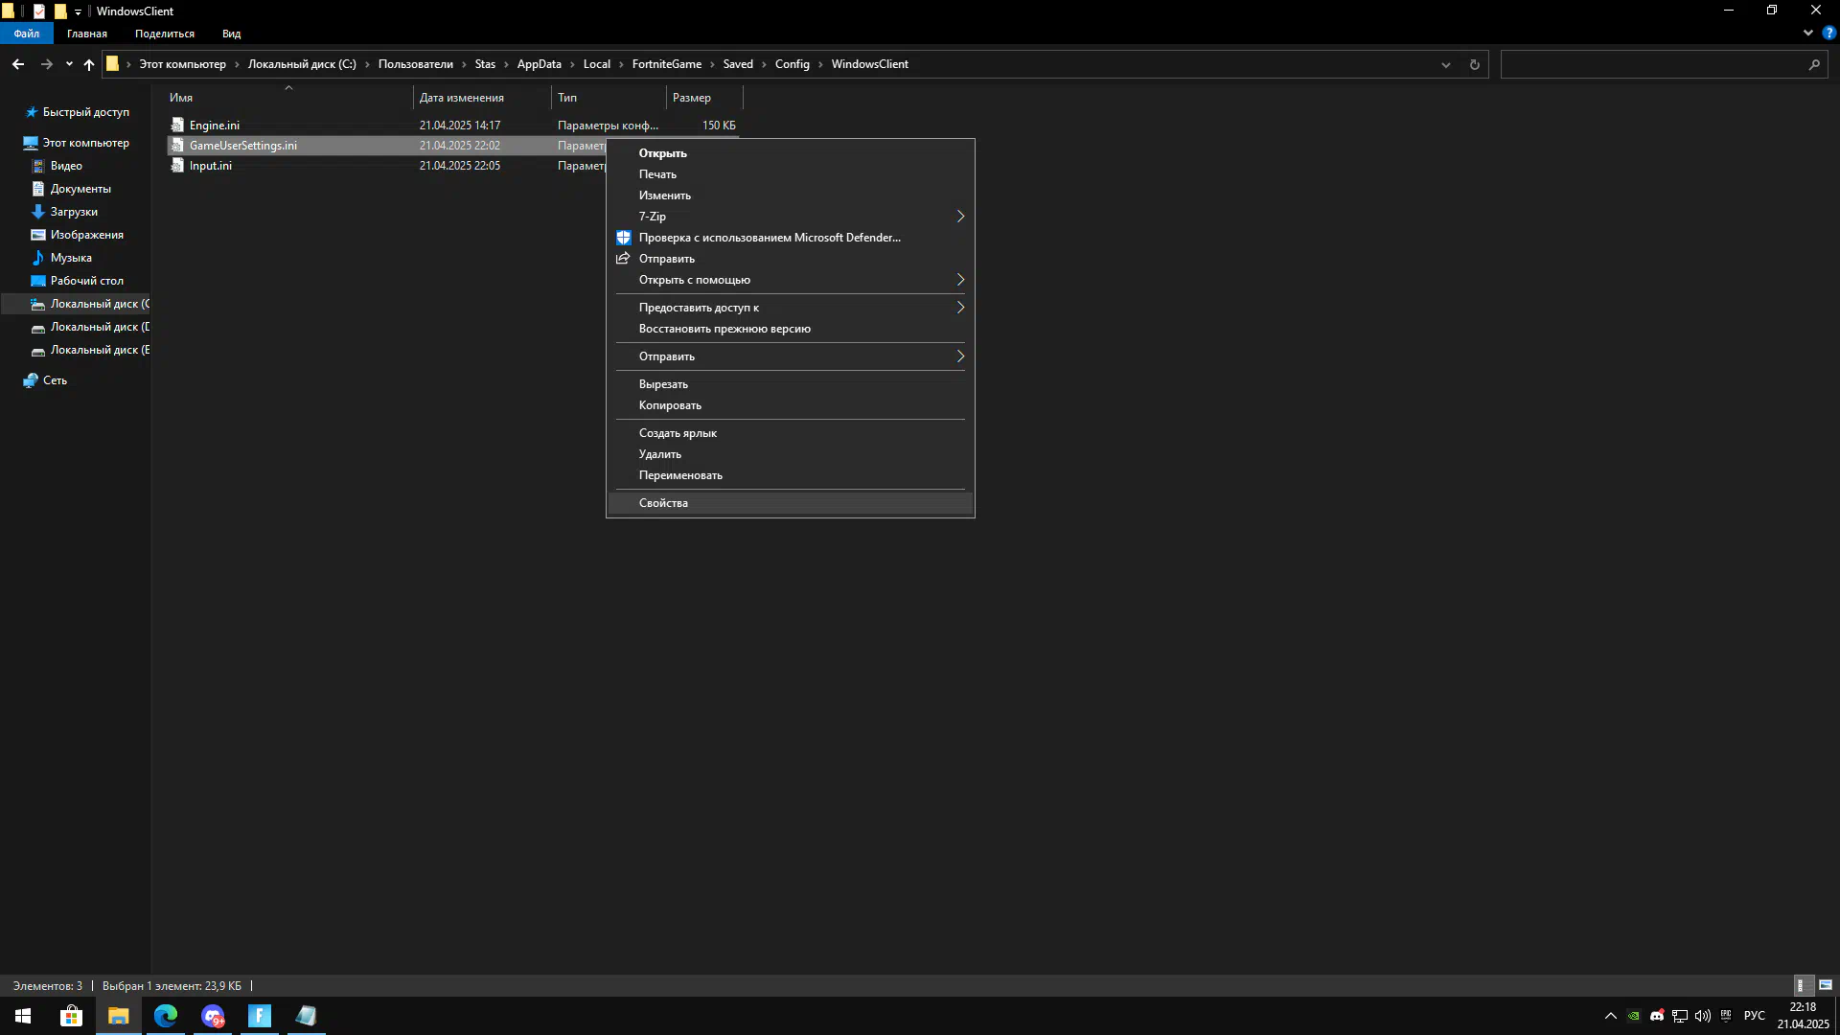Image resolution: width=1840 pixels, height=1035 pixels.
Task: Switch to large icons view mode
Action: (1826, 985)
